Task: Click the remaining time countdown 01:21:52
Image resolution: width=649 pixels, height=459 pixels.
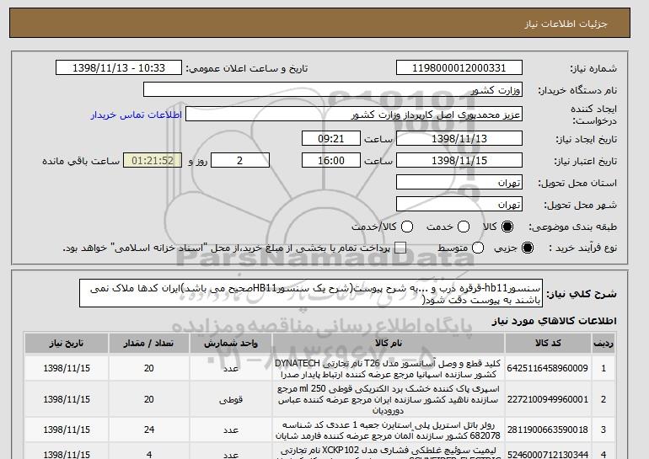Action: pos(153,161)
